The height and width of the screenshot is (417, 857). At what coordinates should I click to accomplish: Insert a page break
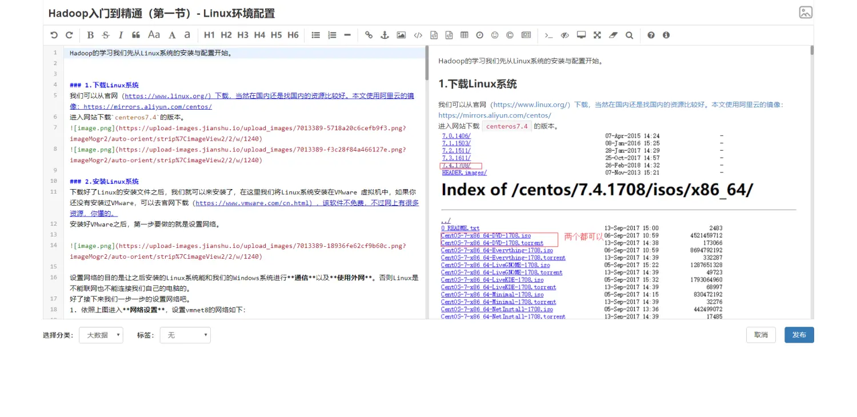[526, 35]
